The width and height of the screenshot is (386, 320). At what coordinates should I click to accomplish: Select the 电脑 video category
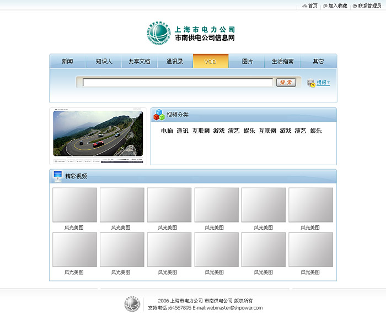click(x=167, y=131)
